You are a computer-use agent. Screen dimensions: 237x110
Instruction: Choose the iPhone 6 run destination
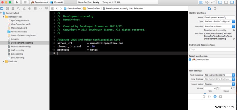(57, 2)
